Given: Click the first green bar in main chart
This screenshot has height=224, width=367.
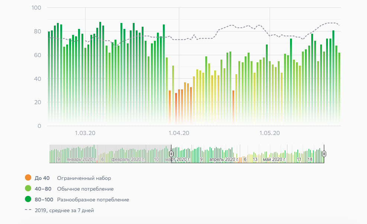Looking at the screenshot, I should pyautogui.click(x=49, y=78).
